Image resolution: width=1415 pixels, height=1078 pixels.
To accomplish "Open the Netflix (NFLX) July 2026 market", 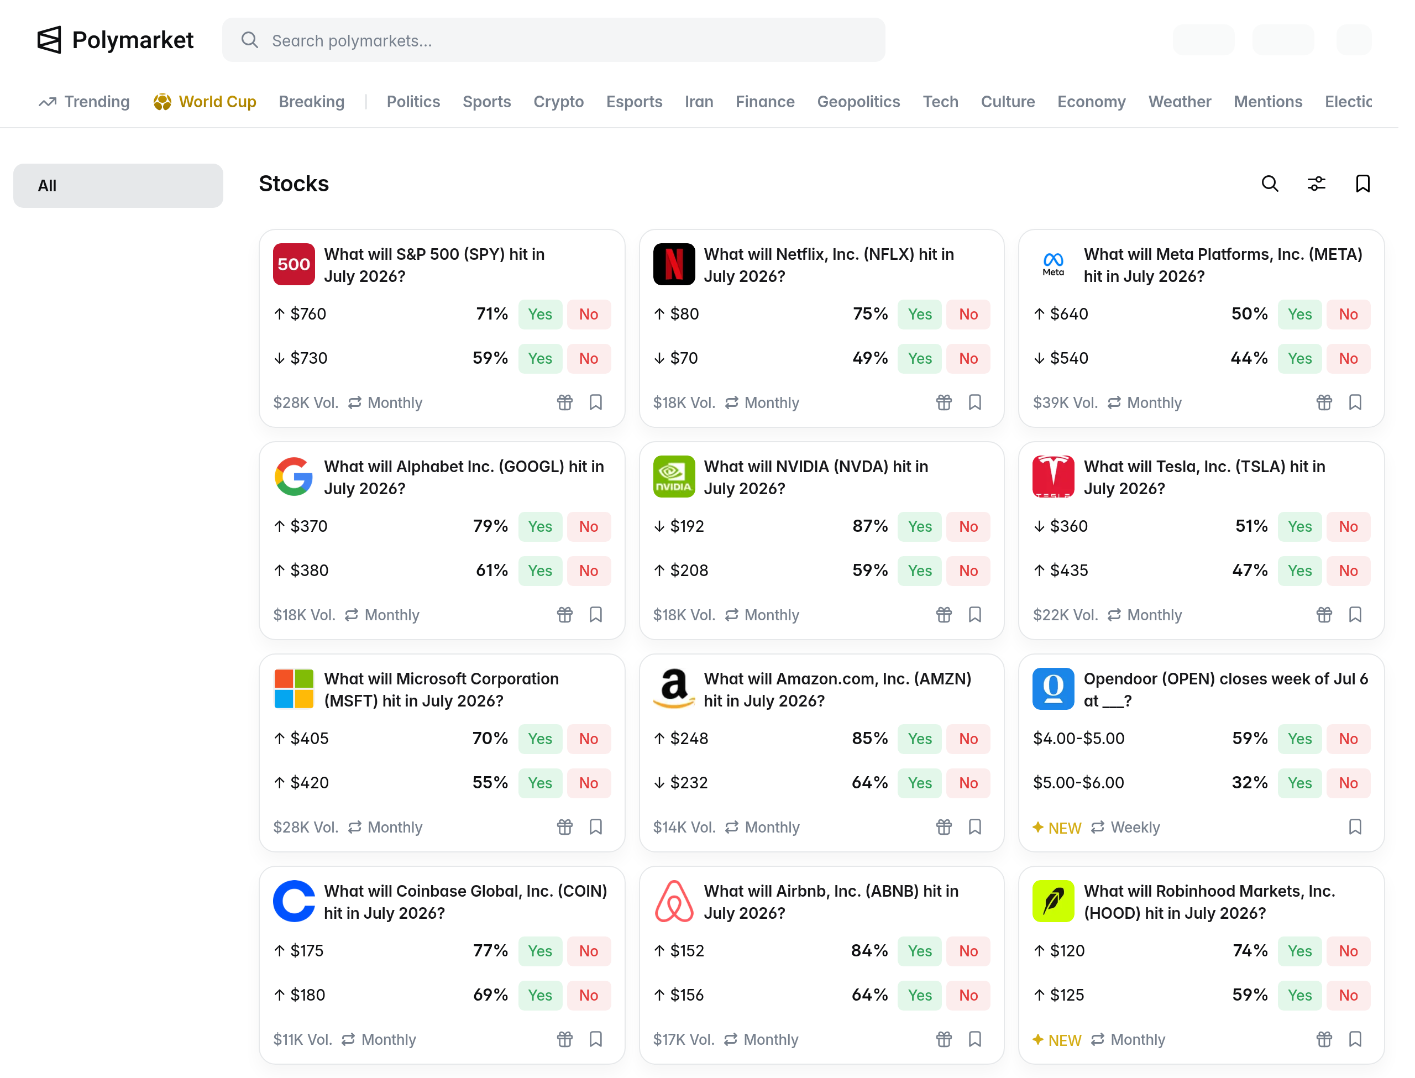I will coord(829,265).
